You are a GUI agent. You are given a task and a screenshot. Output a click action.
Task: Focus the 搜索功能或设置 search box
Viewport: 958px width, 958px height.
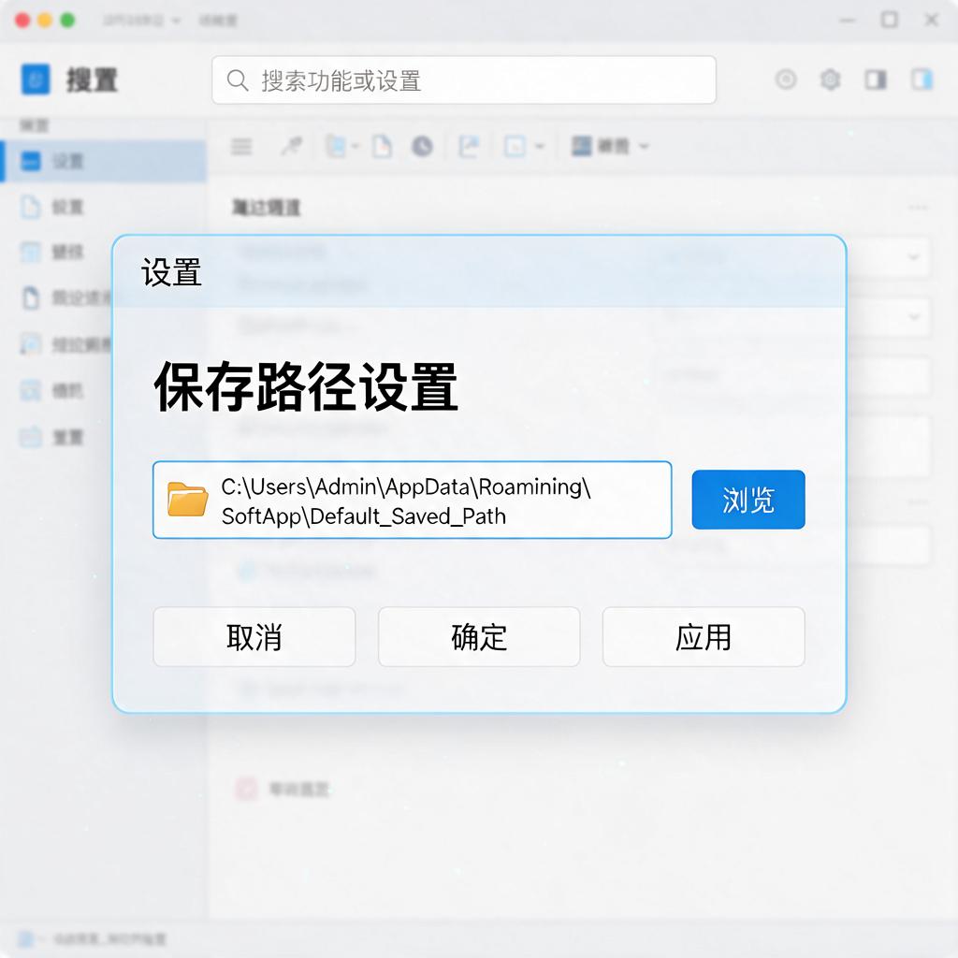464,80
